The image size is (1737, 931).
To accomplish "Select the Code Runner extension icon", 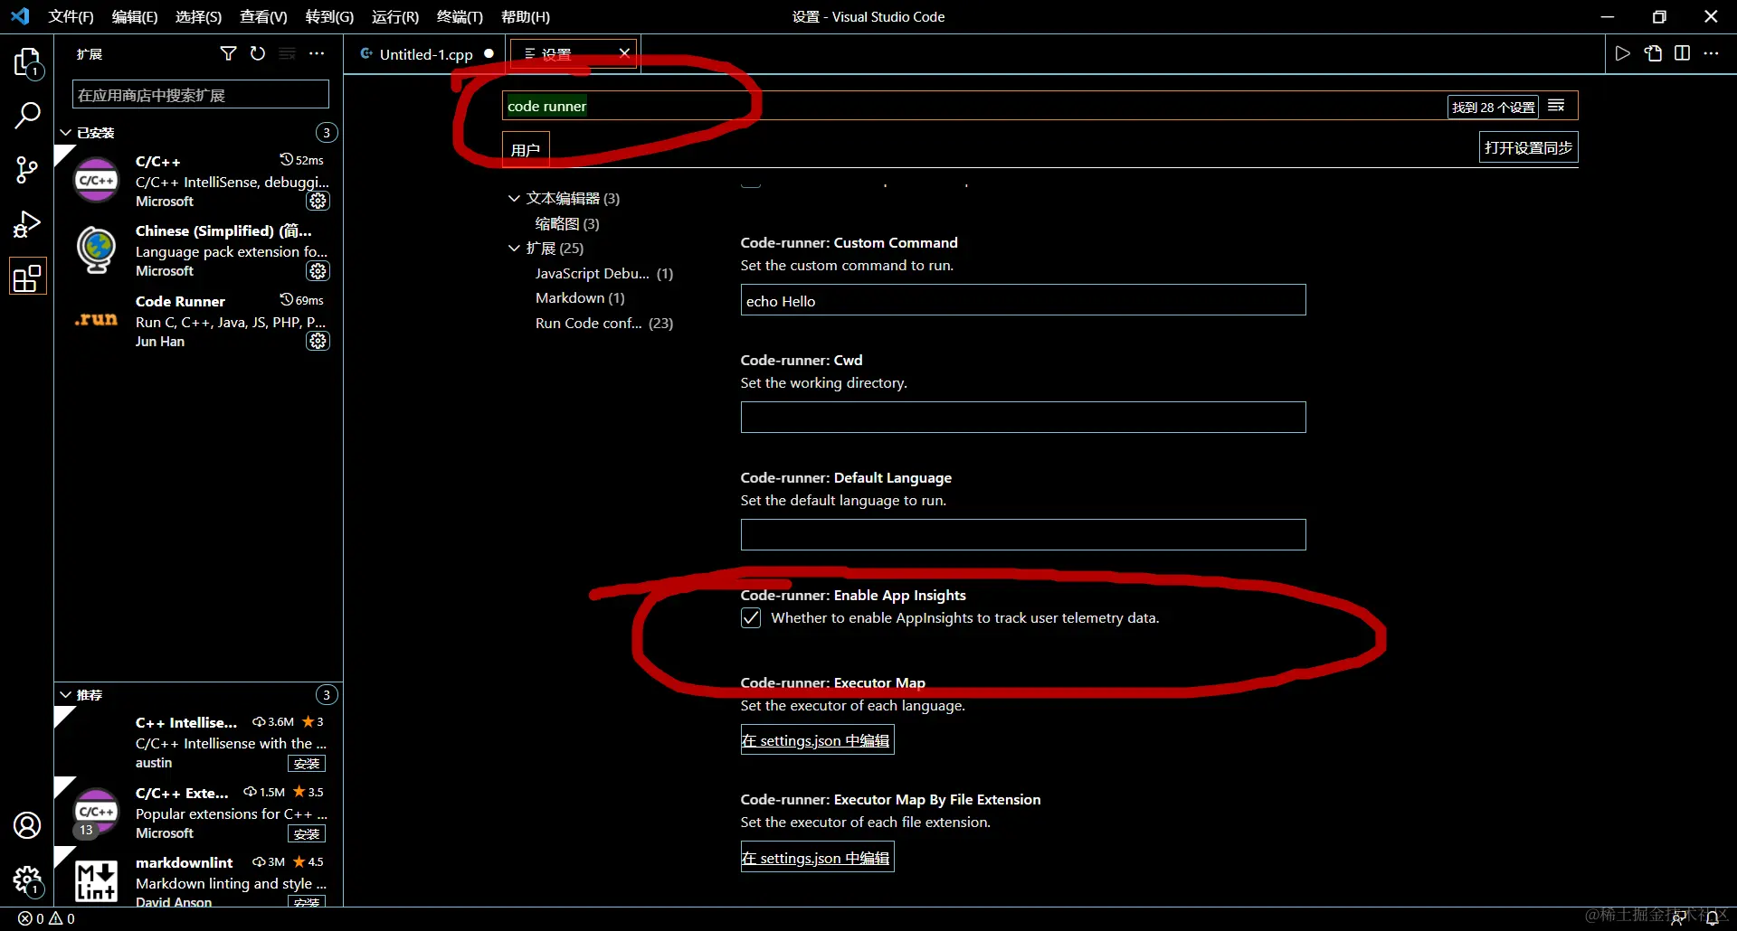I will tap(97, 320).
